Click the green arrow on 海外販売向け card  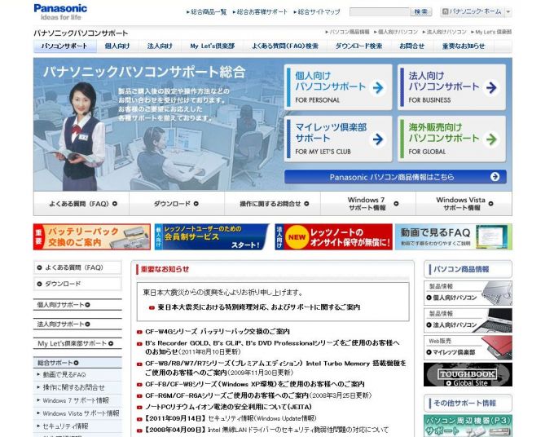(491, 139)
